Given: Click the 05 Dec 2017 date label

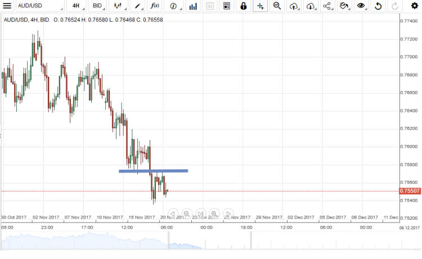Looking at the screenshot, I should [x=333, y=217].
